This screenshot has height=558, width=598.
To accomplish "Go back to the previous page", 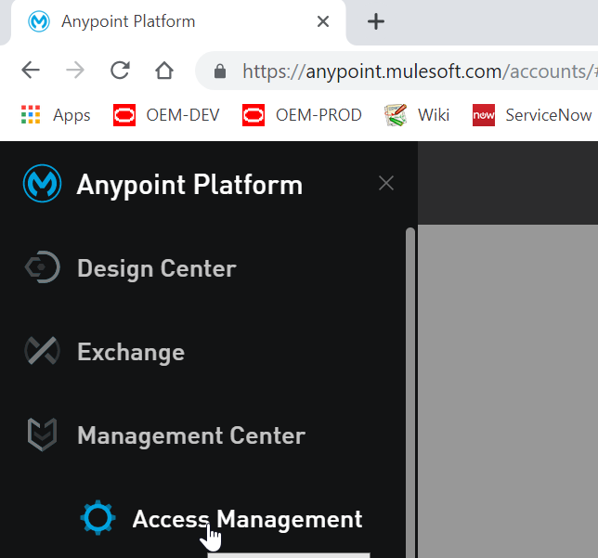I will [x=31, y=71].
